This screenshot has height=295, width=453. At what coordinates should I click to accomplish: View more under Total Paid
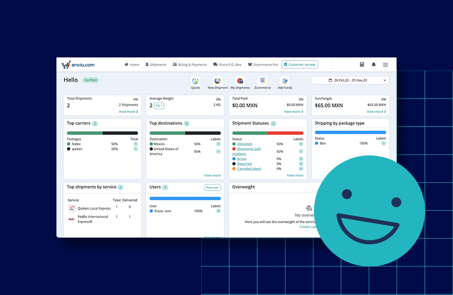point(293,112)
